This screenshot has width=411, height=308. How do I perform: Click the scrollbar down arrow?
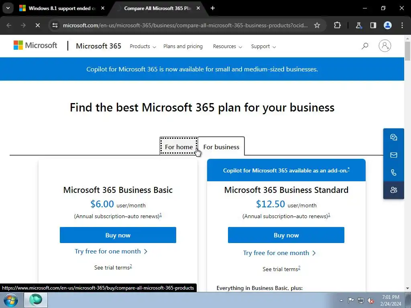408,288
